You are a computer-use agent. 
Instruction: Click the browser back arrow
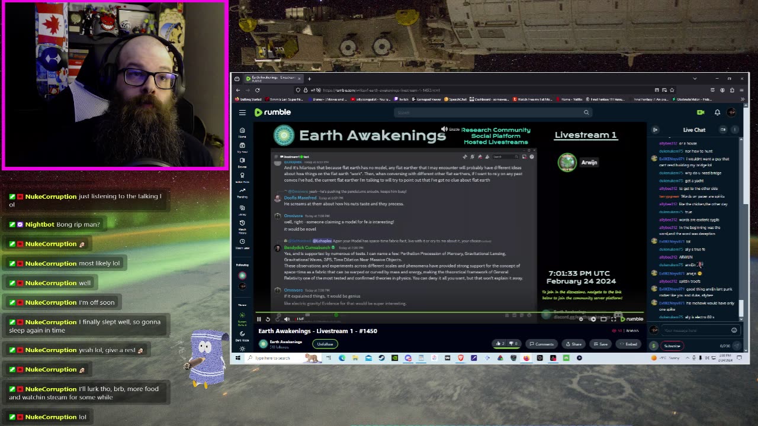(x=238, y=90)
